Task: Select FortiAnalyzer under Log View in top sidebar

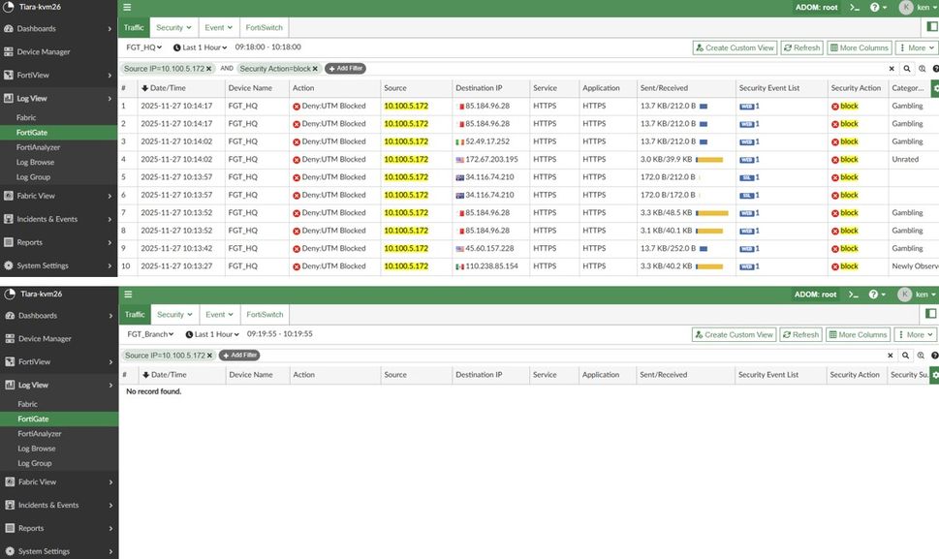Action: point(39,147)
